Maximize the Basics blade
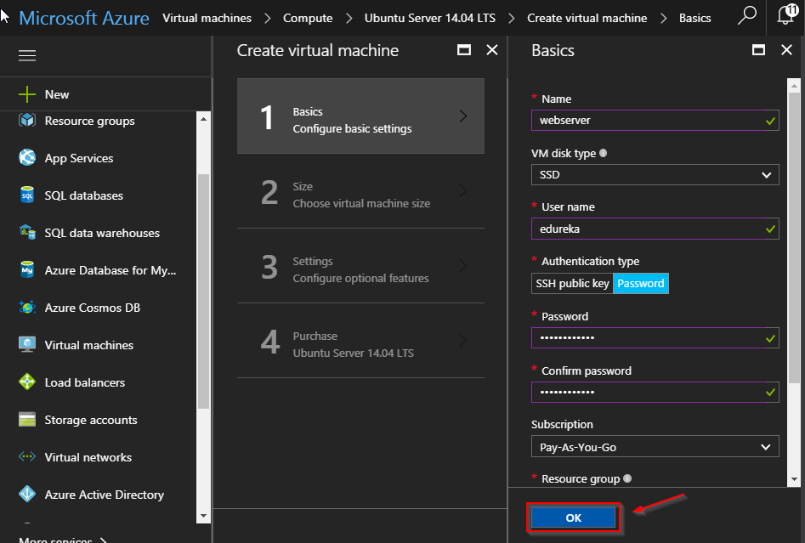Screen dimensions: 805x543 (x=758, y=50)
